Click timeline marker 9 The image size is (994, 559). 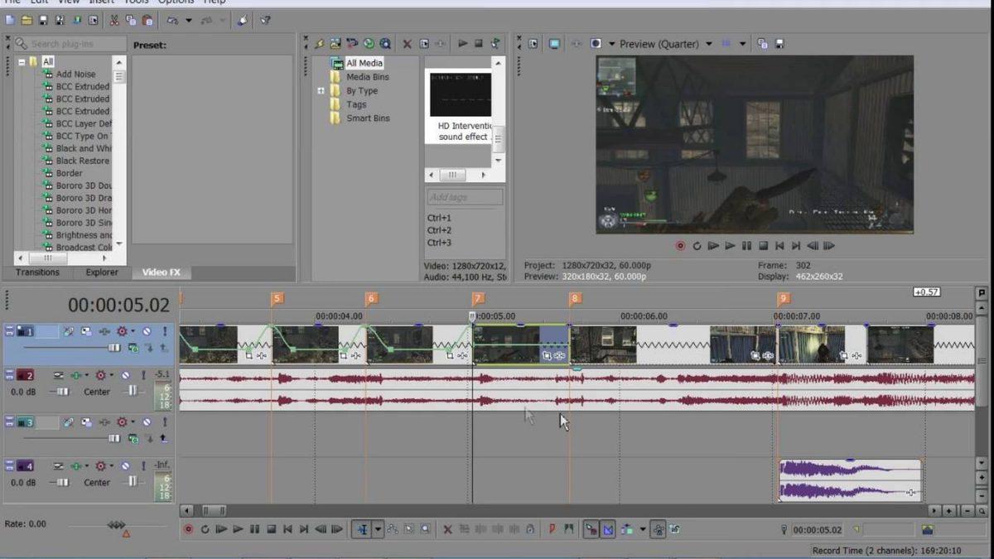pyautogui.click(x=782, y=298)
